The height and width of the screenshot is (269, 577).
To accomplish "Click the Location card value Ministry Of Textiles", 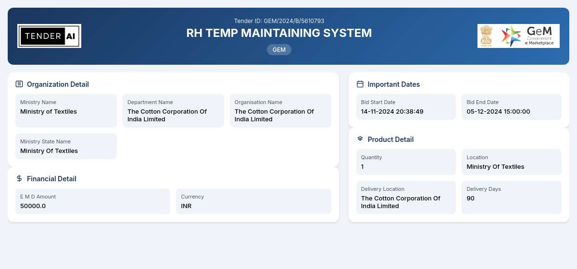I will point(495,167).
